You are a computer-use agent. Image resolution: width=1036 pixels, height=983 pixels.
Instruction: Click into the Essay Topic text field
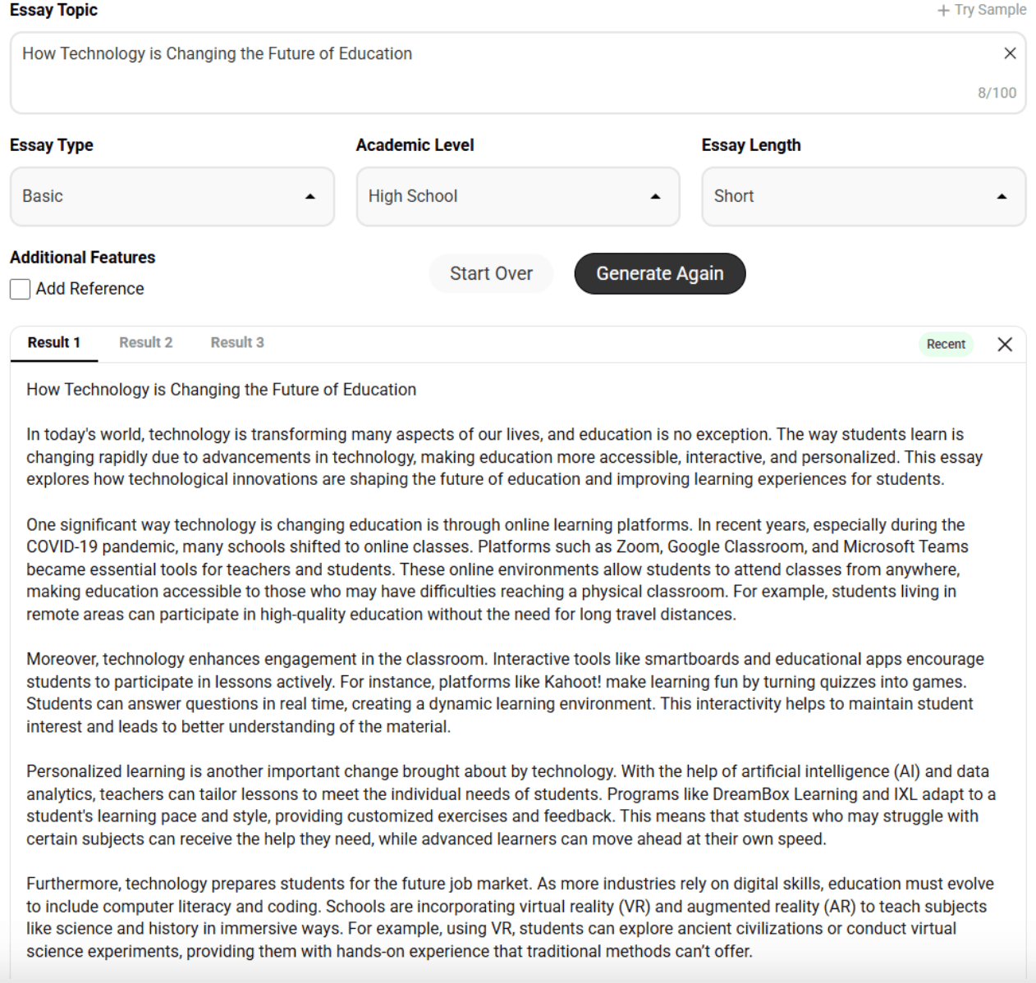click(493, 72)
